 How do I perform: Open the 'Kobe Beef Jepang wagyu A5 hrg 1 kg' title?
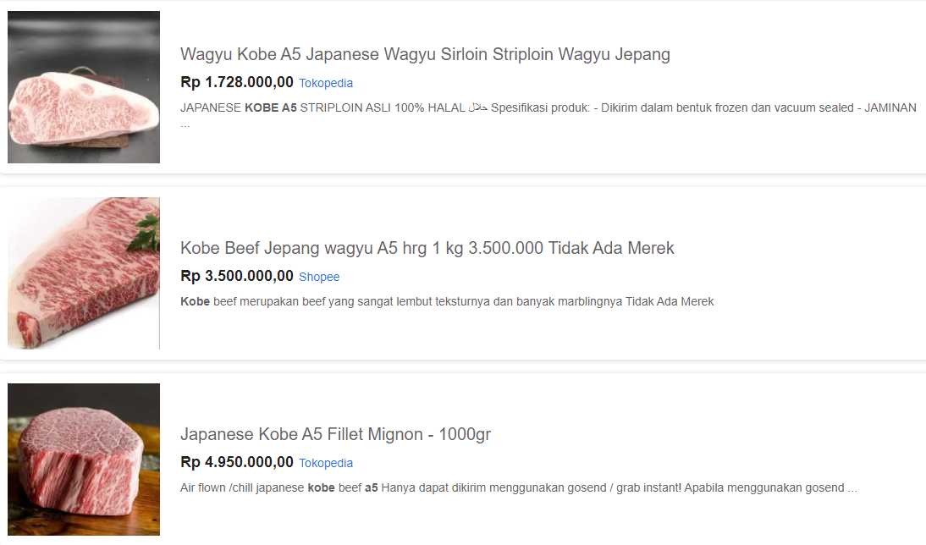pyautogui.click(x=427, y=248)
